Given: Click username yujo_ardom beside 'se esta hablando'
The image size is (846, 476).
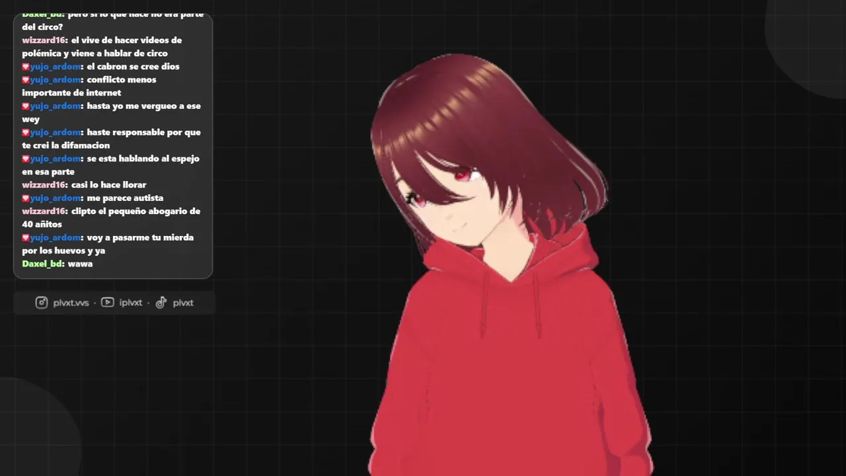Looking at the screenshot, I should [56, 159].
